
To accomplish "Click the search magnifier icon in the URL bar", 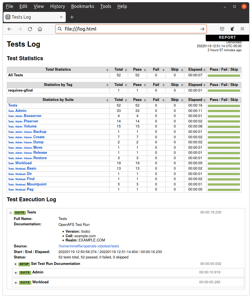I will (60, 29).
